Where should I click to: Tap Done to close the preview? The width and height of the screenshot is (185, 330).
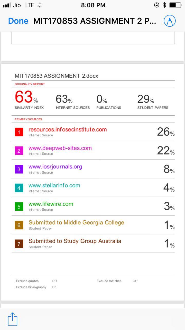coord(18,21)
